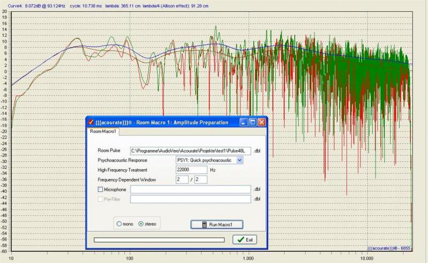This screenshot has width=428, height=263.
Task: Click the 'Room Pulse' label
Action: pos(109,151)
